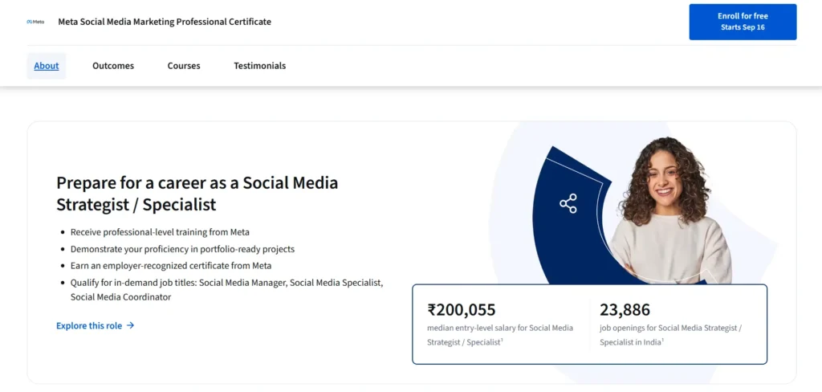Click the arrow beside Explore this role
822x392 pixels.
point(131,326)
